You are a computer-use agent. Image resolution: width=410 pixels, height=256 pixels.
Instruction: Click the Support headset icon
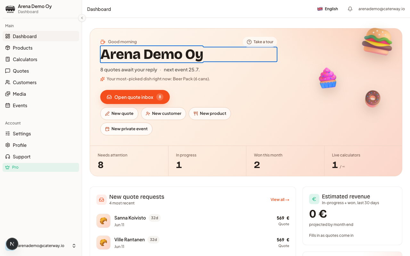8,156
